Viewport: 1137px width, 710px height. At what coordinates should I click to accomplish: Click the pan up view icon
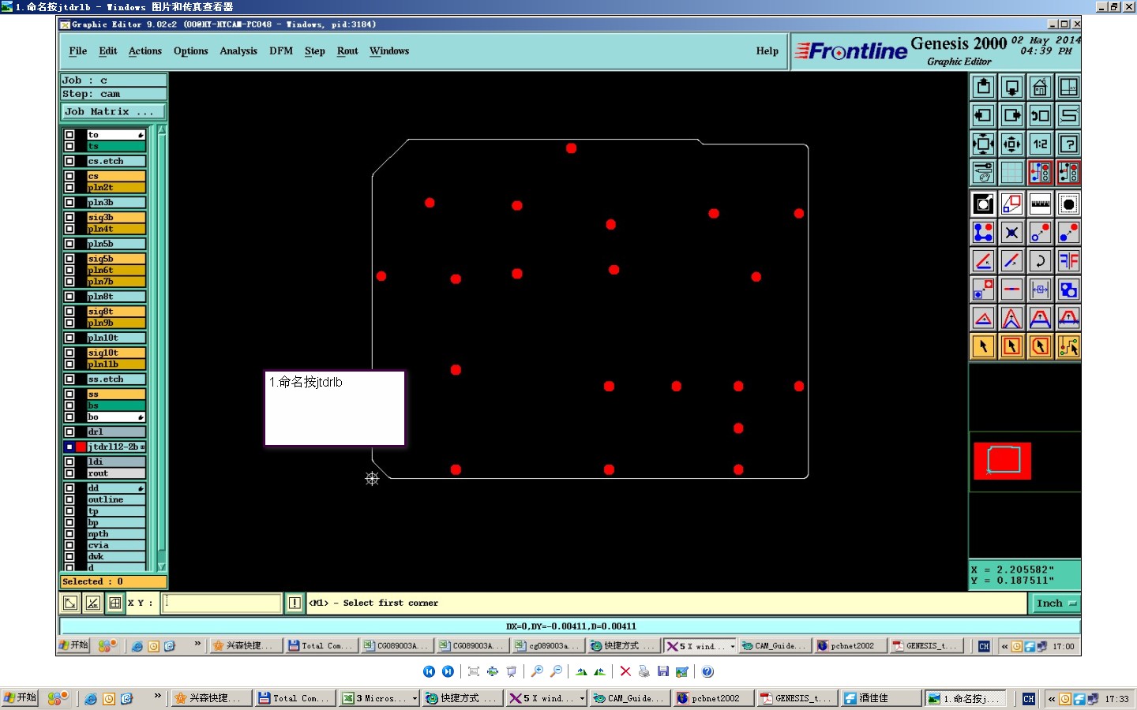[x=983, y=87]
